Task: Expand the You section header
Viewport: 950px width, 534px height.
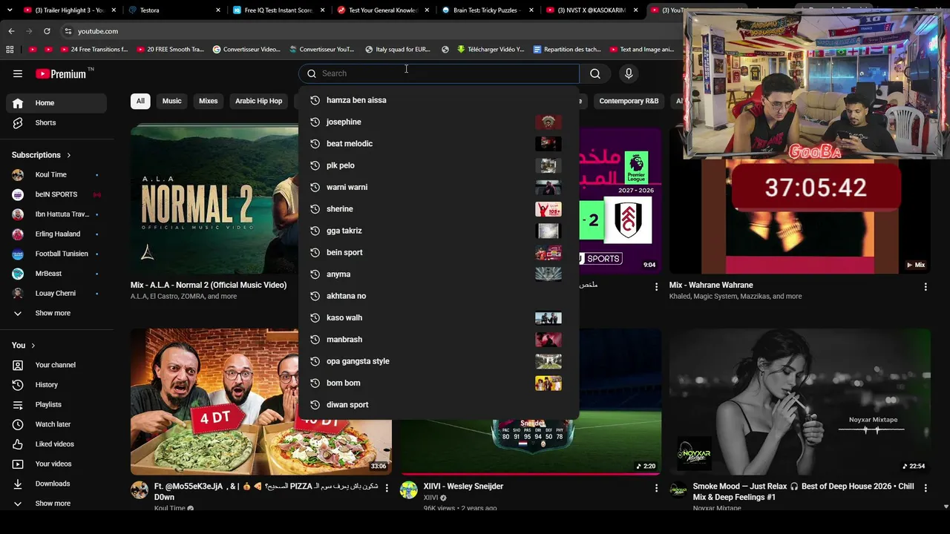Action: tap(24, 346)
